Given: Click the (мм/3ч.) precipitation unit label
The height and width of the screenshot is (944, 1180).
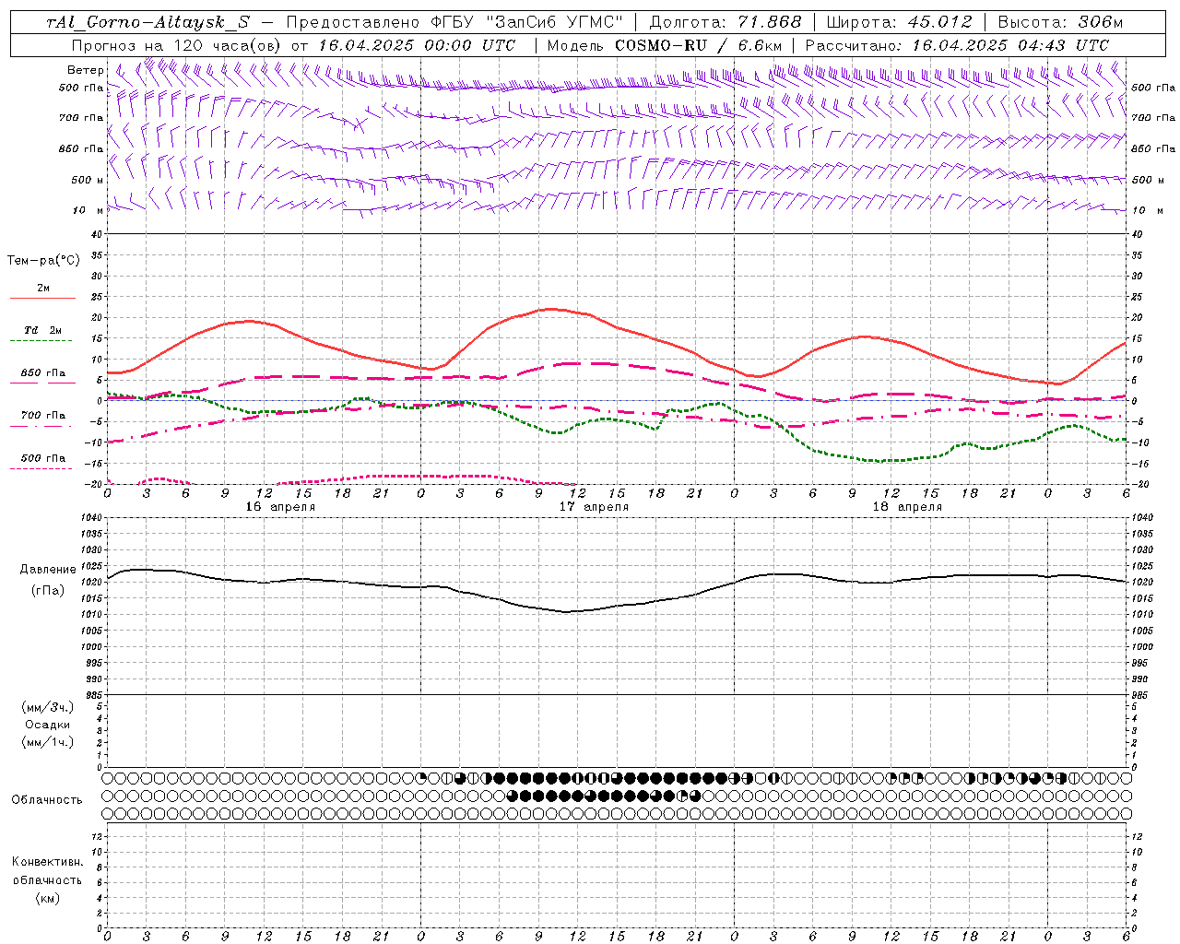Looking at the screenshot, I should [x=48, y=707].
